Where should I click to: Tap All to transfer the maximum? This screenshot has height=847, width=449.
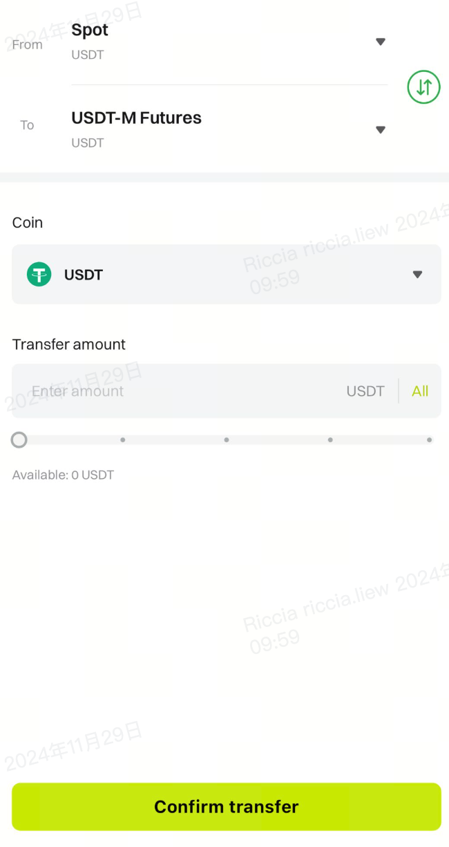(x=420, y=391)
